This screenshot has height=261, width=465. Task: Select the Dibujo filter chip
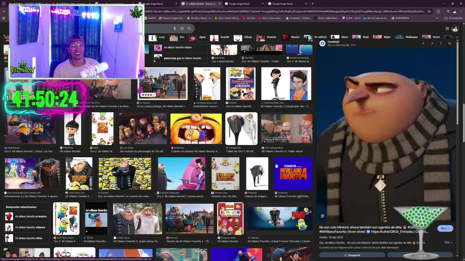click(243, 37)
